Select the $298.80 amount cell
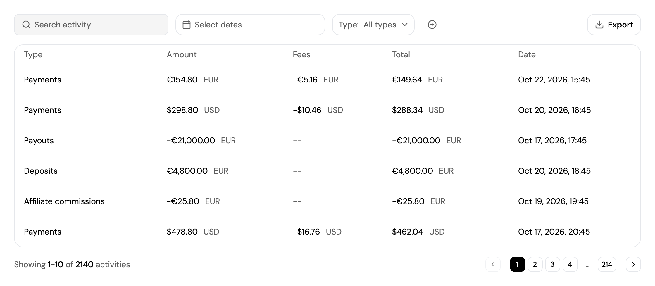 pos(193,110)
